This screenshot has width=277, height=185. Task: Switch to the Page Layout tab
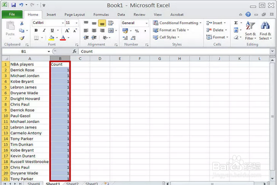point(74,14)
